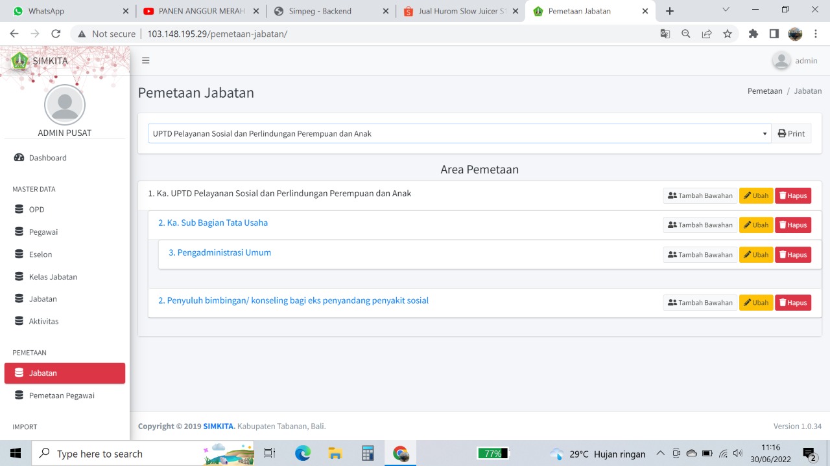Screen dimensions: 830x466
Task: Click the SIMKITA logo icon
Action: (x=19, y=61)
